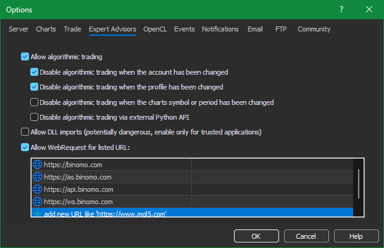The image size is (384, 248).
Task: Click globe icon beside https://ws.binomo.com
Action: [37, 202]
